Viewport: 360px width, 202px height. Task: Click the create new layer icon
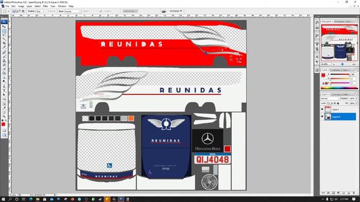coord(349,193)
